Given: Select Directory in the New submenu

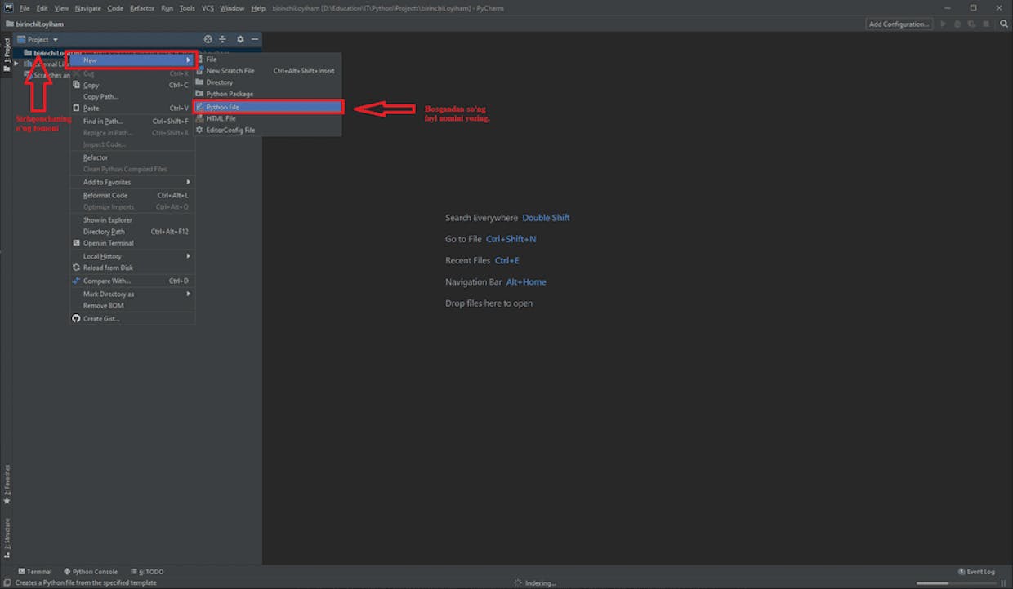Looking at the screenshot, I should (267, 82).
